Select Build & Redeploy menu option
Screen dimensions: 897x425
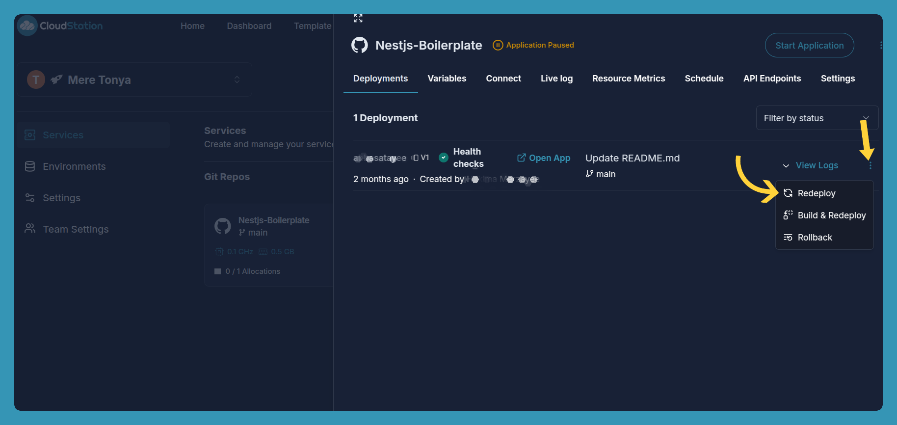pos(824,215)
